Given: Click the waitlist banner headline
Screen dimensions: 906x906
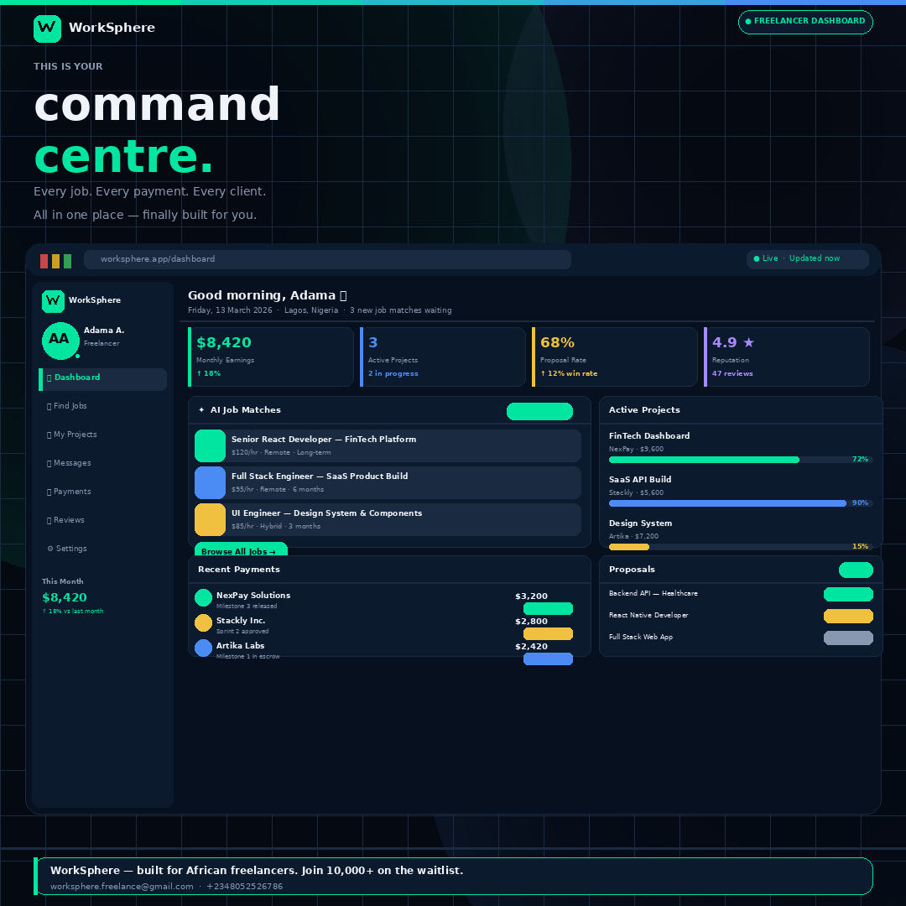Looking at the screenshot, I should [x=257, y=871].
